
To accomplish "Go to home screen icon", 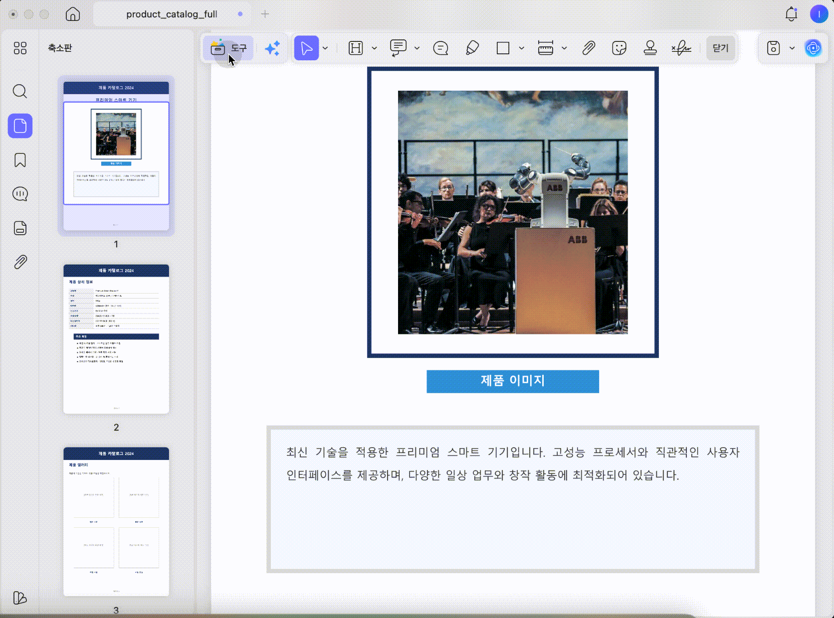I will [x=73, y=14].
